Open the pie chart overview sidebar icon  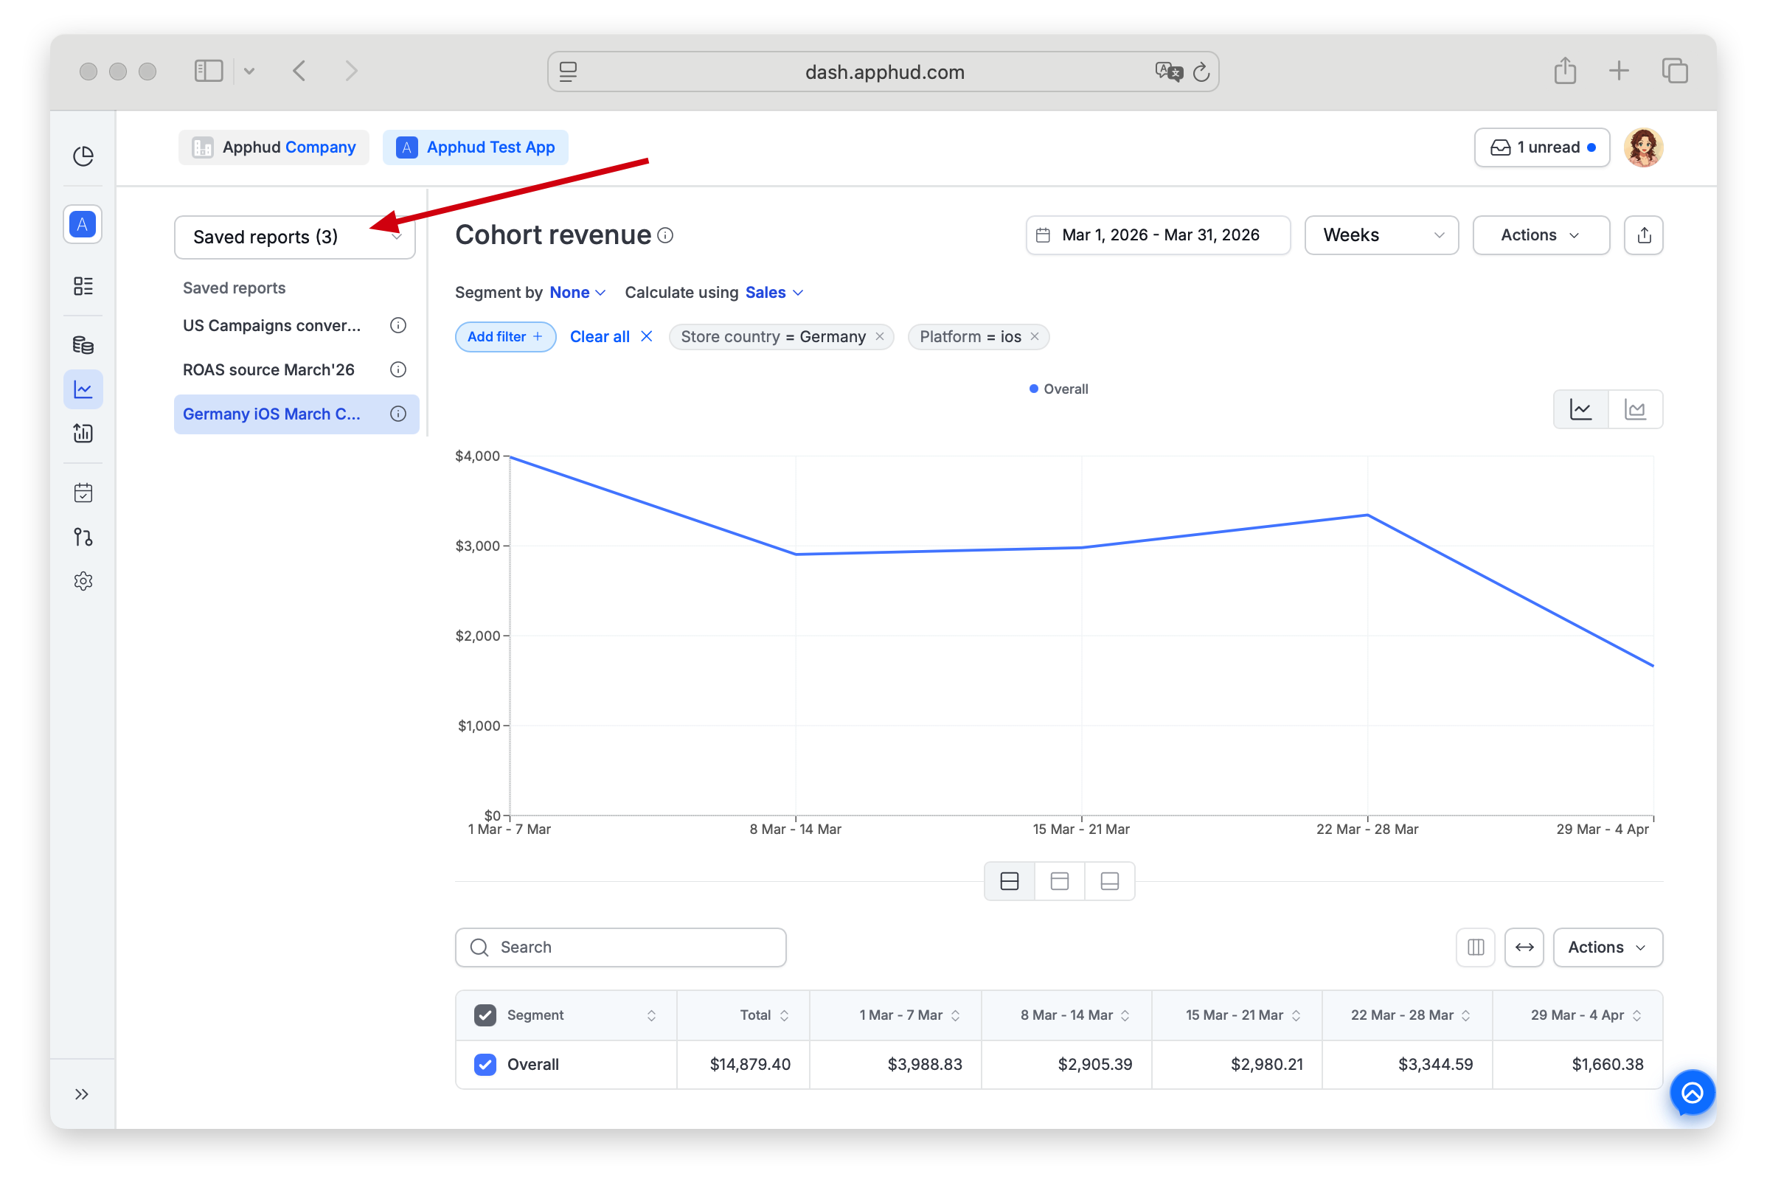point(83,156)
